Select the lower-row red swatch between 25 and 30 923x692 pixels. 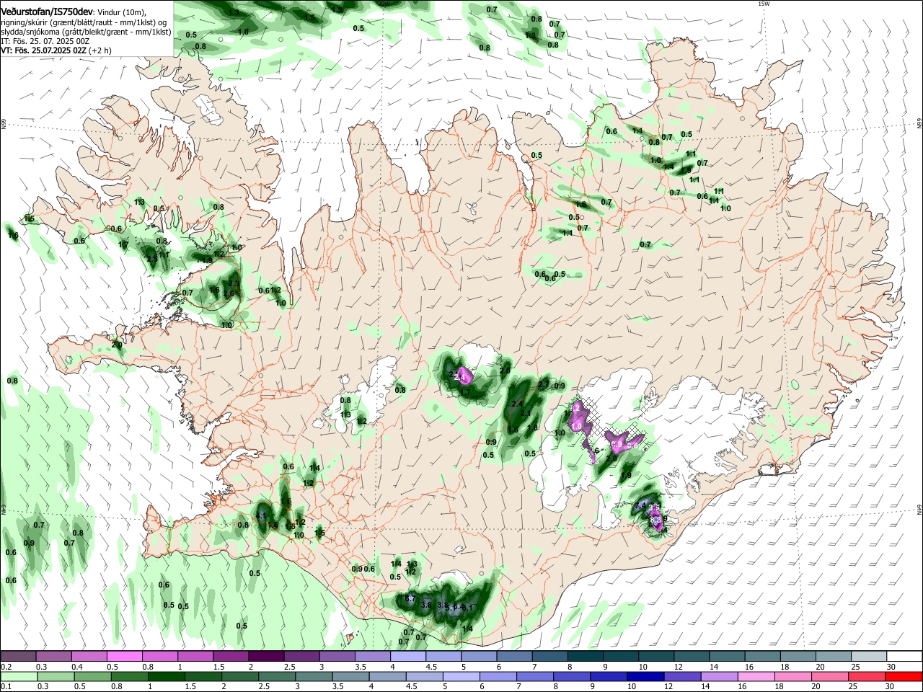point(867,676)
